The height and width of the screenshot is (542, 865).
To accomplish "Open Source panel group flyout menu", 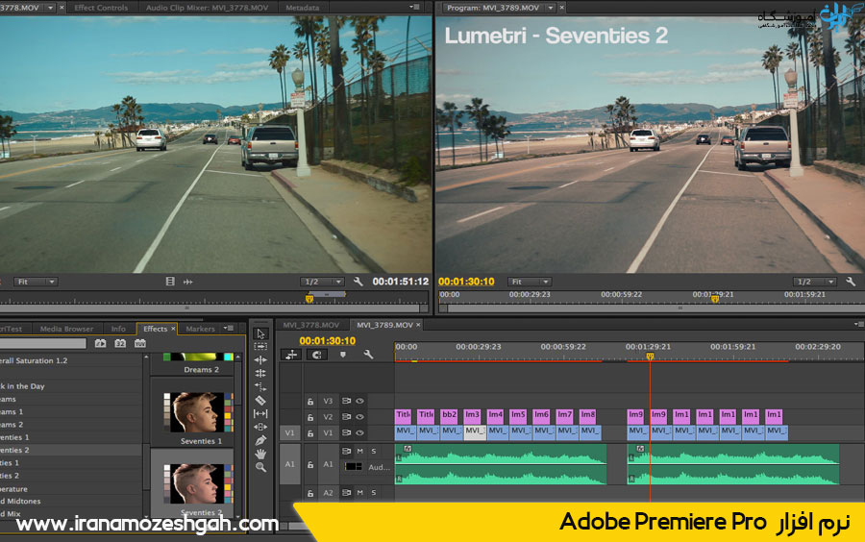I will tap(415, 7).
